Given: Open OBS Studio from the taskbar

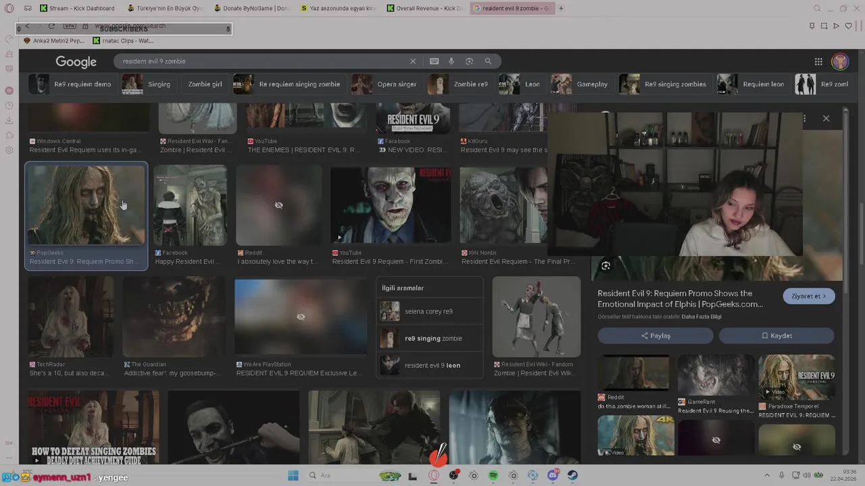Looking at the screenshot, I should point(453,476).
